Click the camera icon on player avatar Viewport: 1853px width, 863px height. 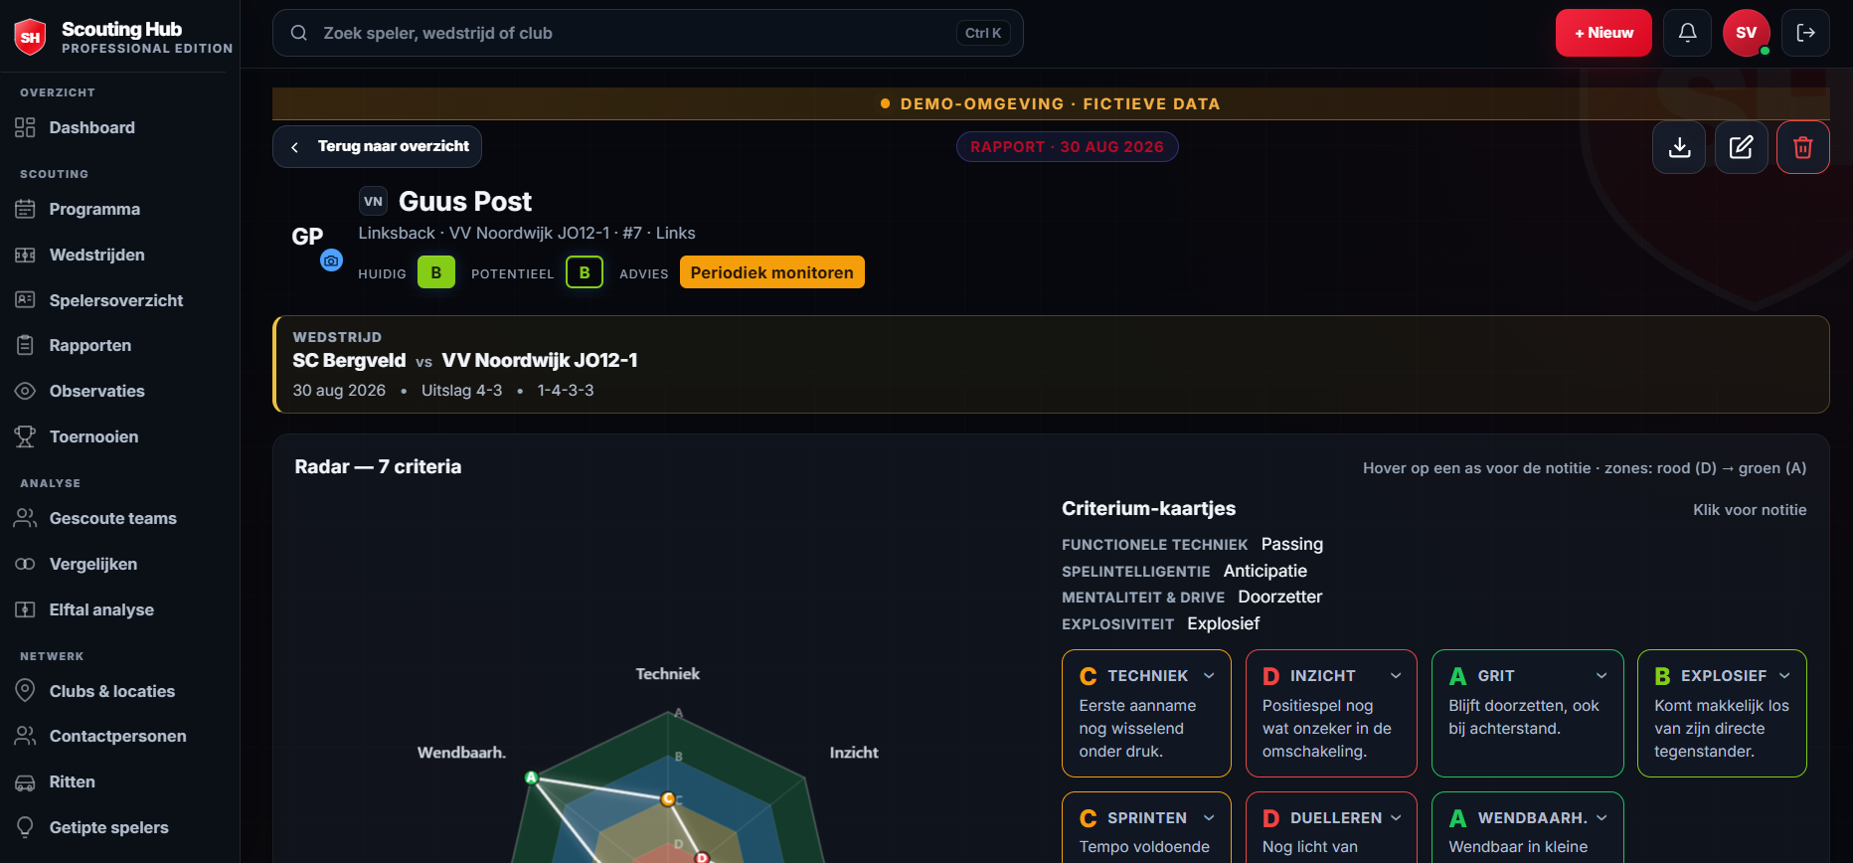click(331, 260)
